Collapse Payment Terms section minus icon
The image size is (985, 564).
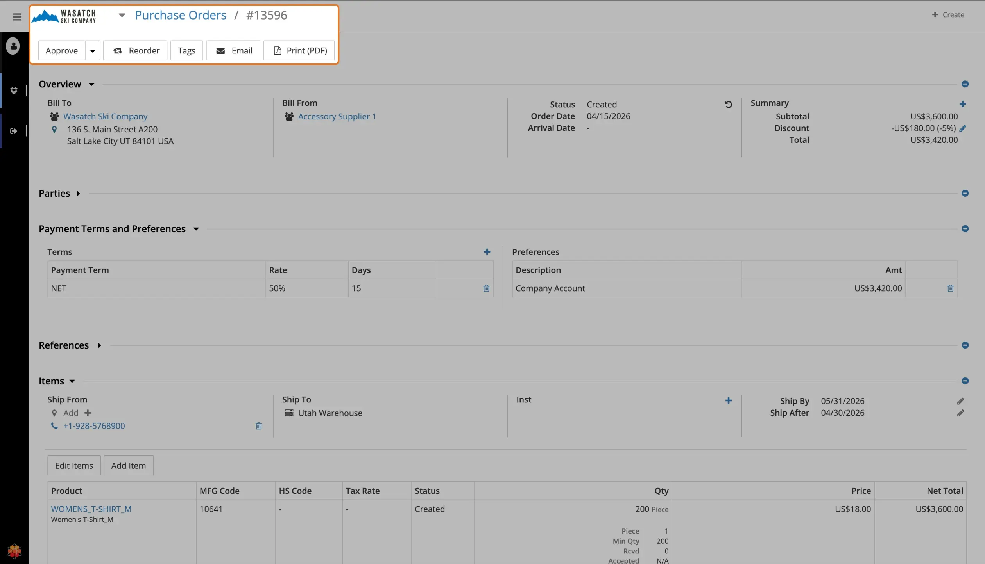(x=965, y=229)
